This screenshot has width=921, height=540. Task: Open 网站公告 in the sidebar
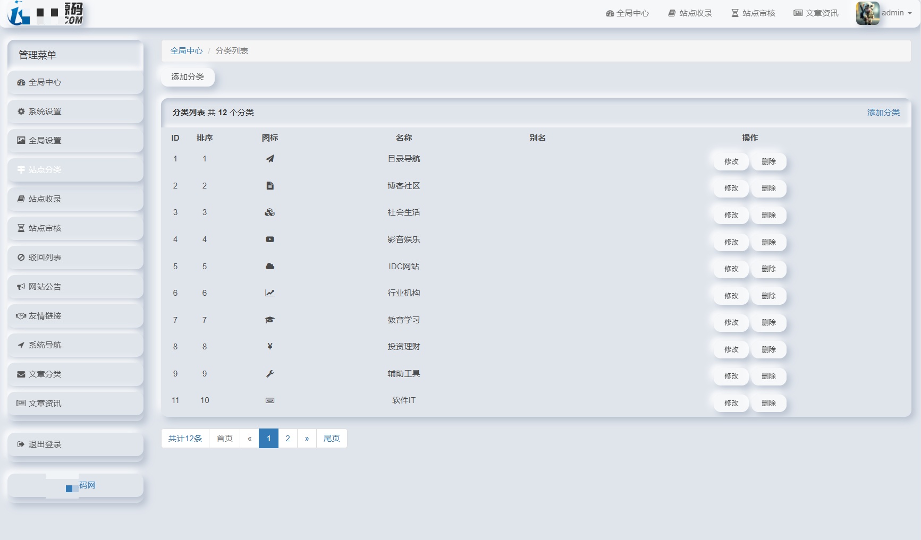tap(75, 287)
